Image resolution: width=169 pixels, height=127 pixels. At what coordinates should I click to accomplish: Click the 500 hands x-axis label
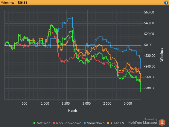[x=25, y=103]
